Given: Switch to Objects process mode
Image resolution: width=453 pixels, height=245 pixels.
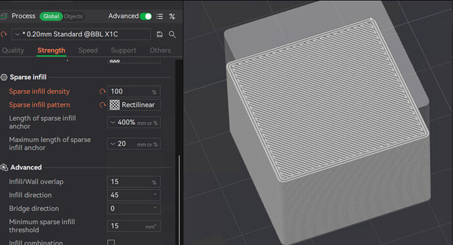Looking at the screenshot, I should click(73, 16).
